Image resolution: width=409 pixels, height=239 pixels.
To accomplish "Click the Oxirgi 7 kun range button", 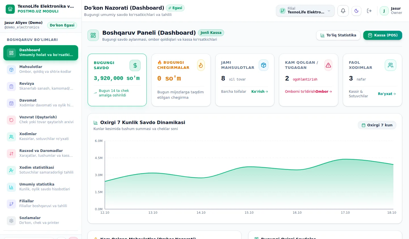I will [x=377, y=125].
